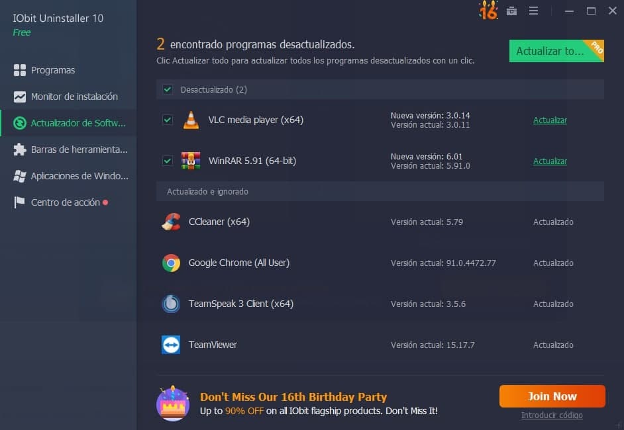Click the Google Chrome icon

[171, 263]
